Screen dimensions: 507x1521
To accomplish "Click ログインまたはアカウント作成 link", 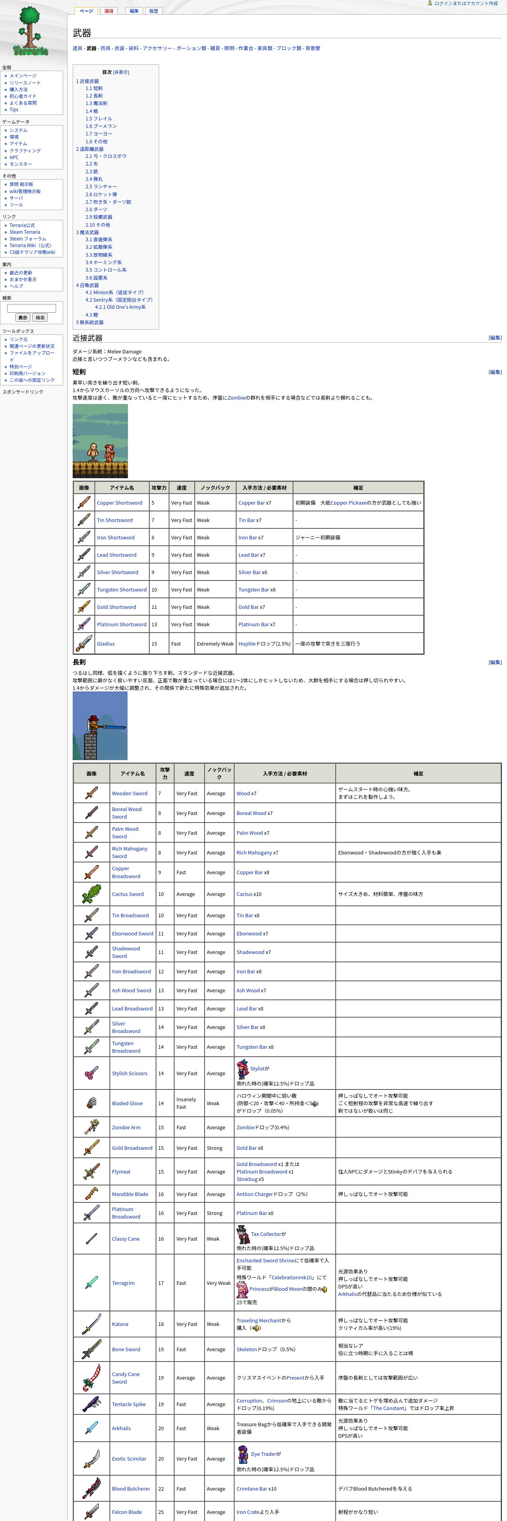I will (466, 4).
